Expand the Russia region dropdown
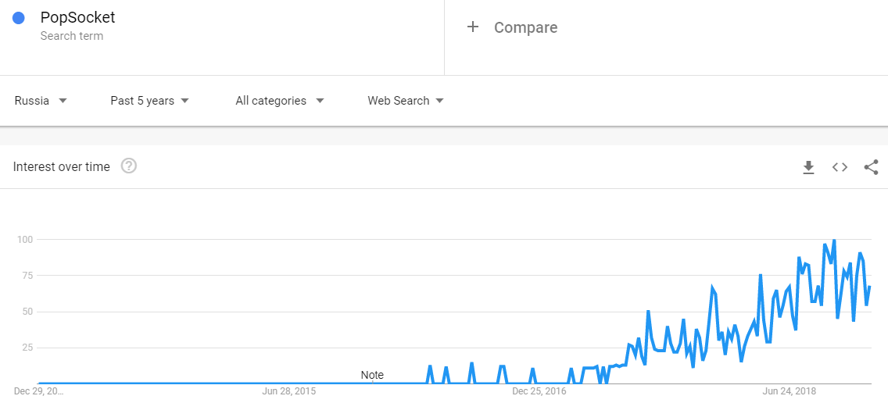 pyautogui.click(x=41, y=101)
